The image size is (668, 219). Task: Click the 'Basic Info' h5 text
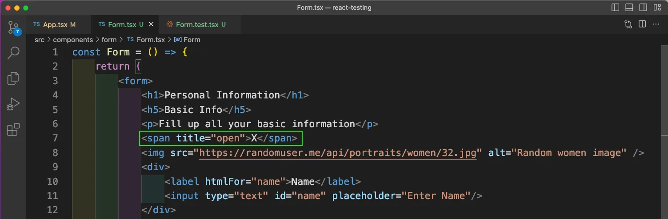193,110
